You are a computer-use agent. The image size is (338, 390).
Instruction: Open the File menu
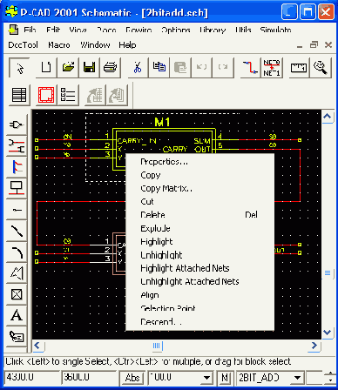pyautogui.click(x=30, y=30)
